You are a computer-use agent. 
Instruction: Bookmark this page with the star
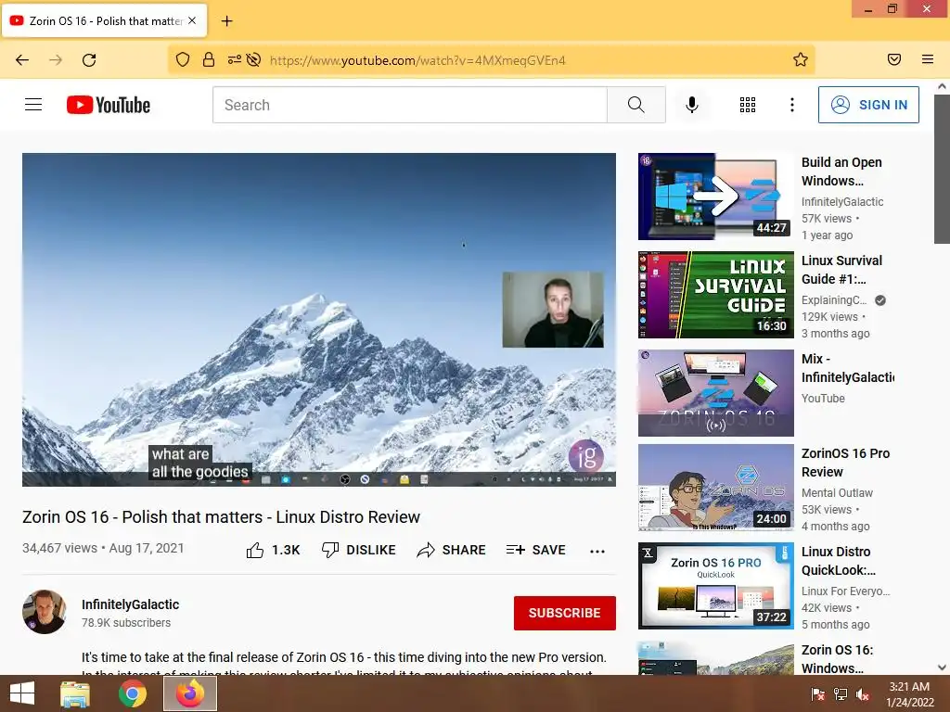801,59
